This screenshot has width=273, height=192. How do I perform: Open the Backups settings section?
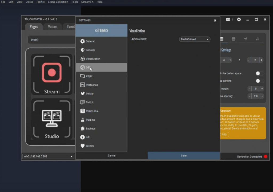tap(101, 128)
